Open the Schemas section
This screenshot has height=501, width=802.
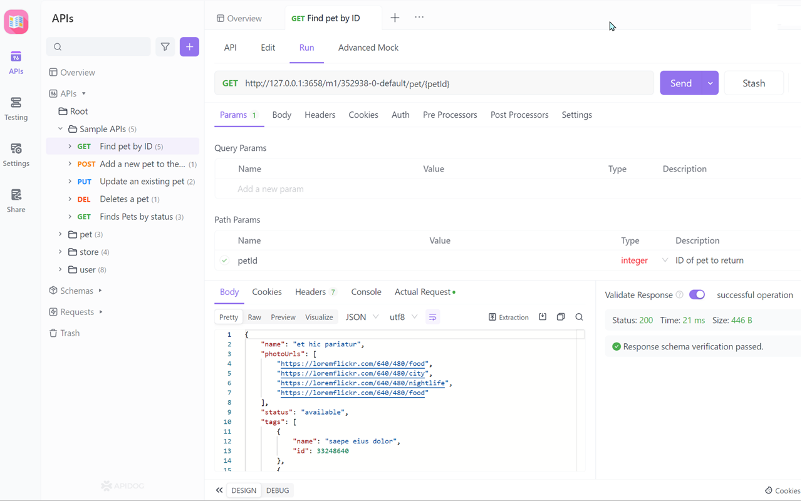click(x=76, y=291)
